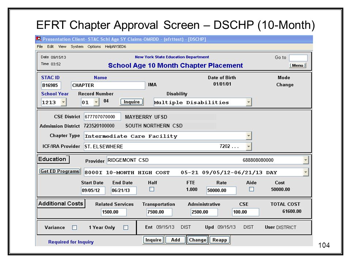The image size is (351, 263).
Task: Toggle the Aide checkbox
Action: click(x=252, y=189)
